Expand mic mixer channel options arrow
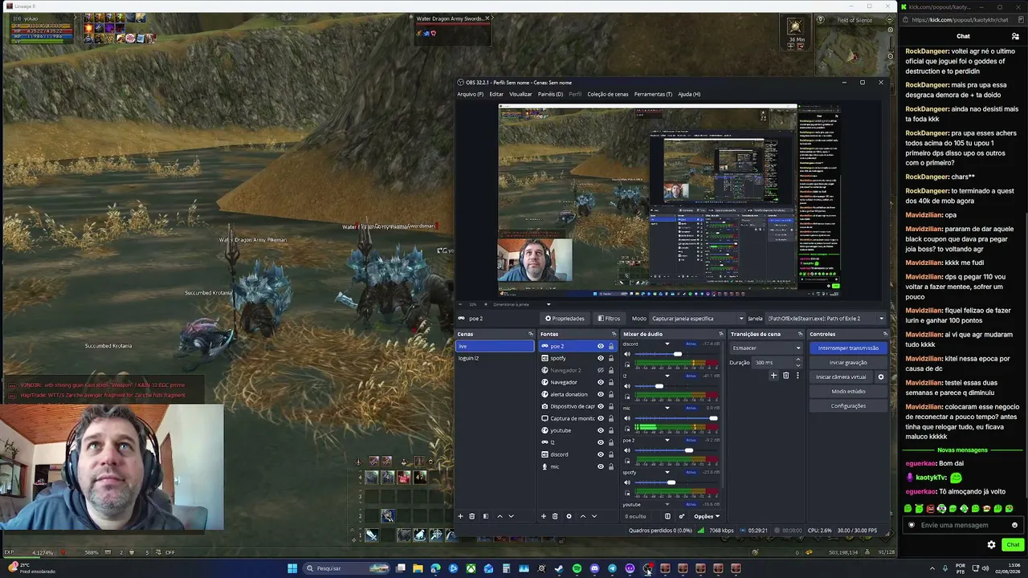Viewport: 1028px width, 578px height. pyautogui.click(x=667, y=408)
